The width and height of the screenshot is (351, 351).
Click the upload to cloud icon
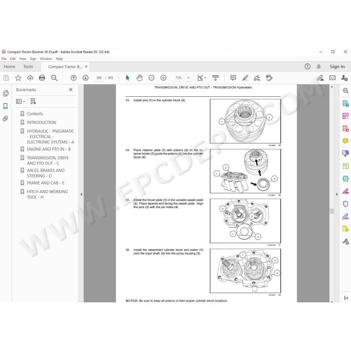coord(30,78)
